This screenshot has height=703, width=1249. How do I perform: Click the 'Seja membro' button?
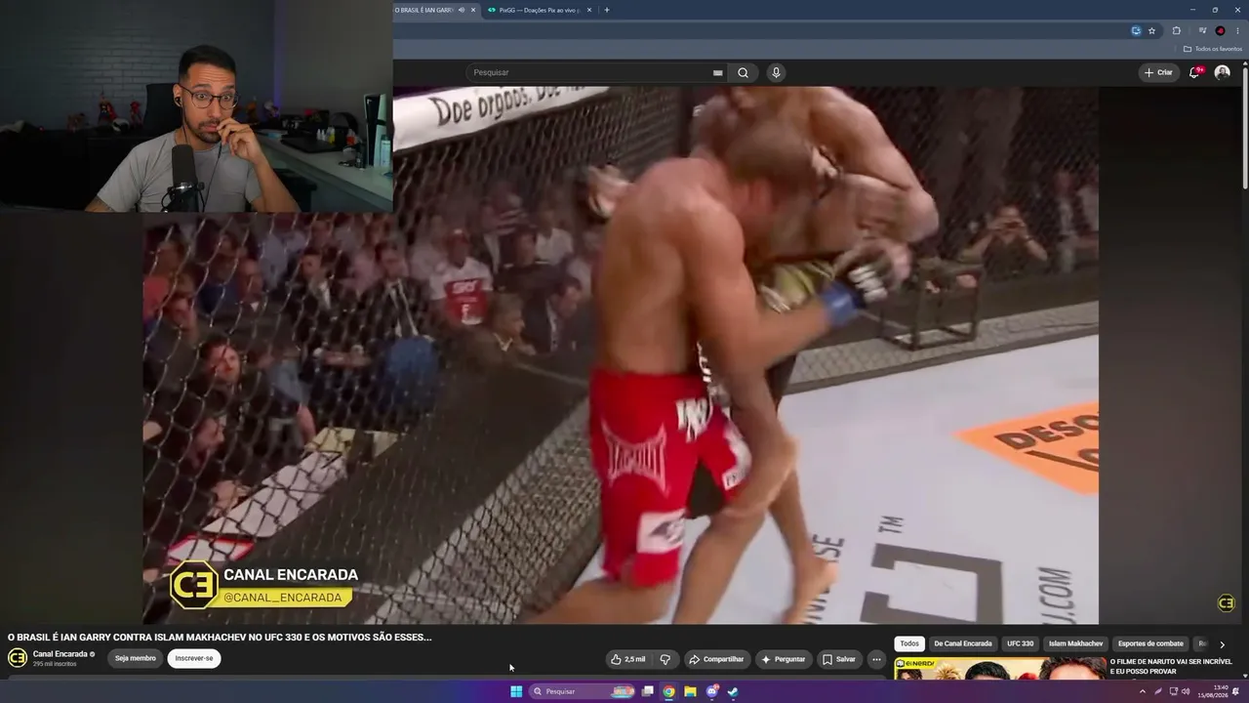136,658
